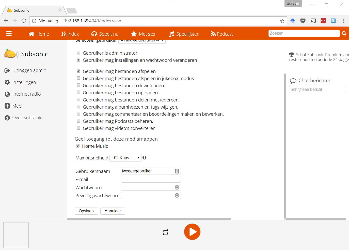Click the contact icon in Gebruikersnaam field

pyautogui.click(x=177, y=171)
